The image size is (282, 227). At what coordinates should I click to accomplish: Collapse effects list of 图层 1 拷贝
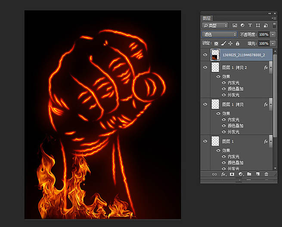click(270, 105)
